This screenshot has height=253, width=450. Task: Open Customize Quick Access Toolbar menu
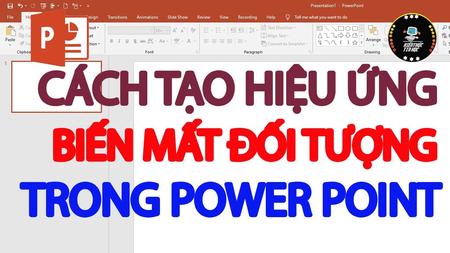point(88,6)
